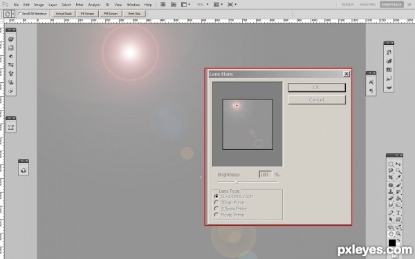Choose the 35mm Prime lens type
This screenshot has width=415, height=259.
[216, 202]
